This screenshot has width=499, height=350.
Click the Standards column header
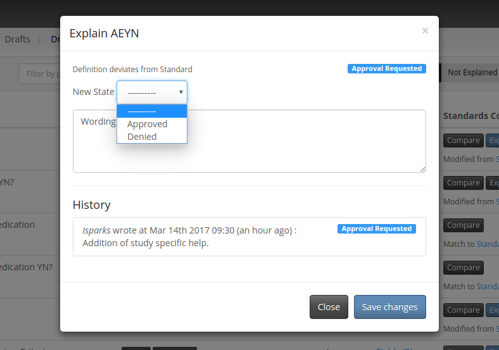coord(471,116)
